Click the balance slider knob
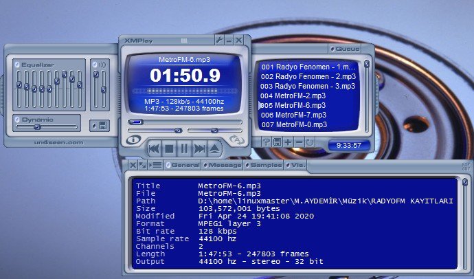Image resolution: width=474 pixels, height=279 pixels. click(214, 131)
